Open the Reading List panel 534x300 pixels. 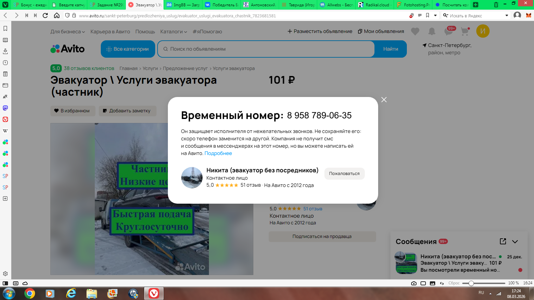(x=5, y=40)
